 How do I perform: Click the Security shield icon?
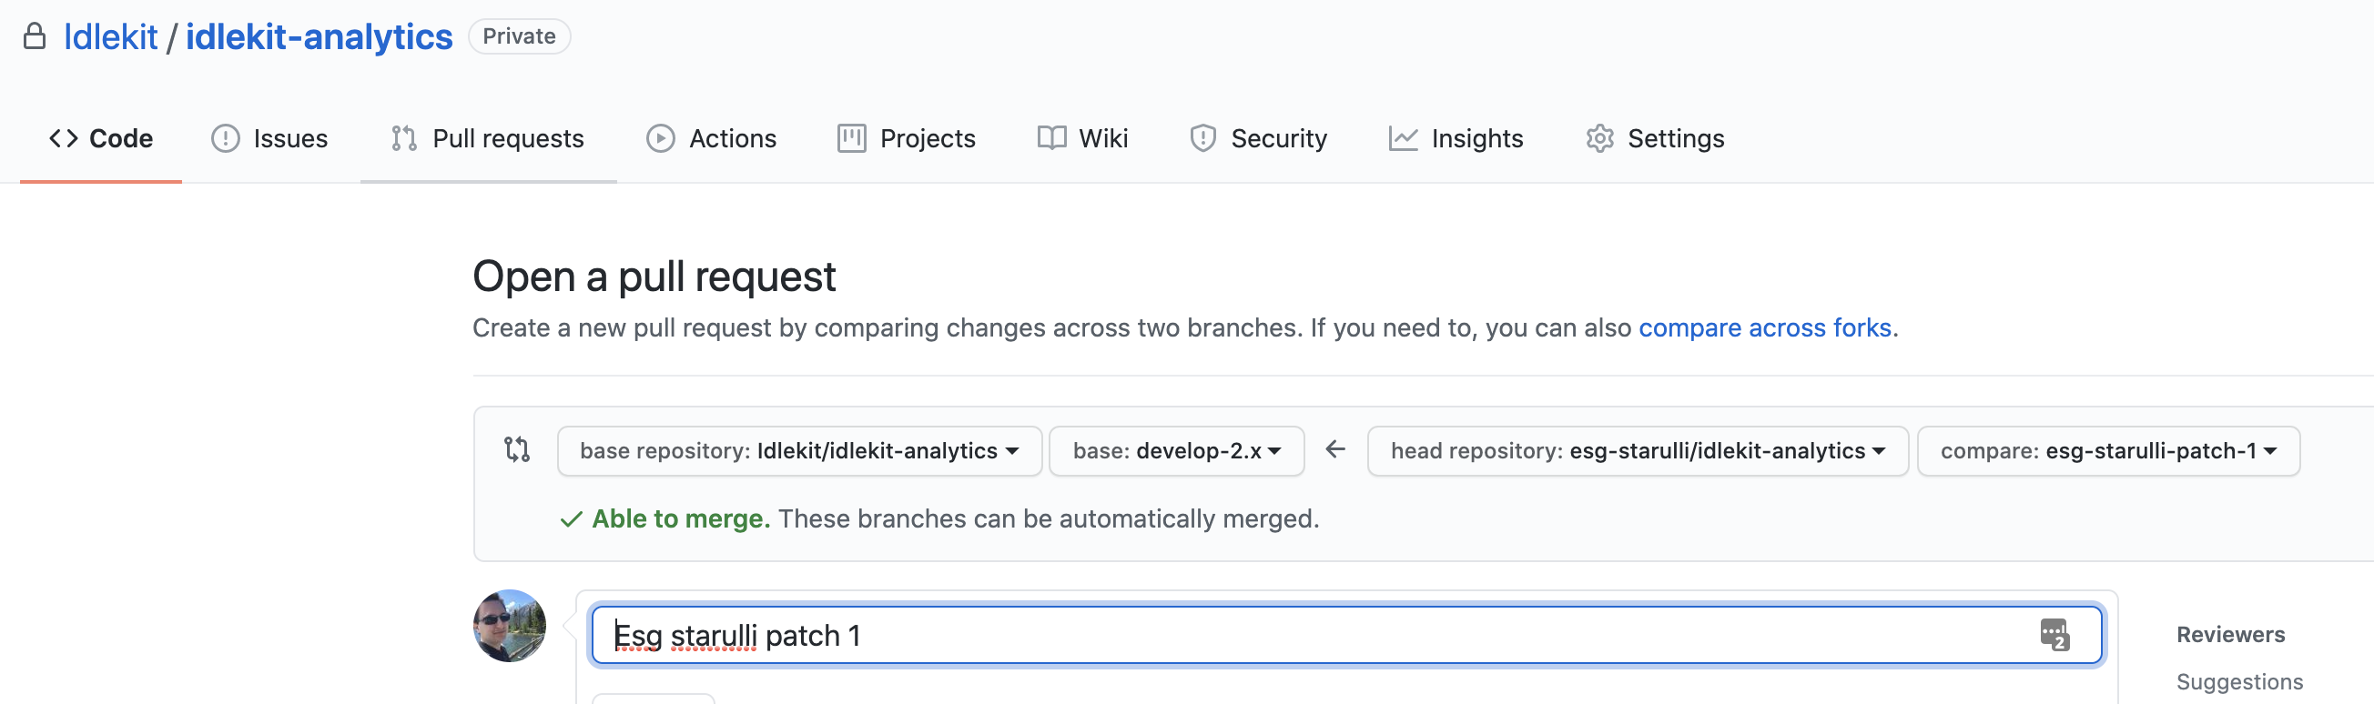1202,138
